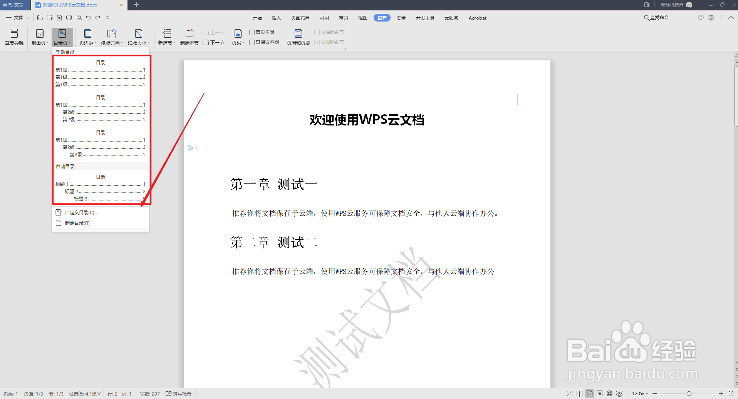Switch to the 插入 ribbon tab

[277, 18]
